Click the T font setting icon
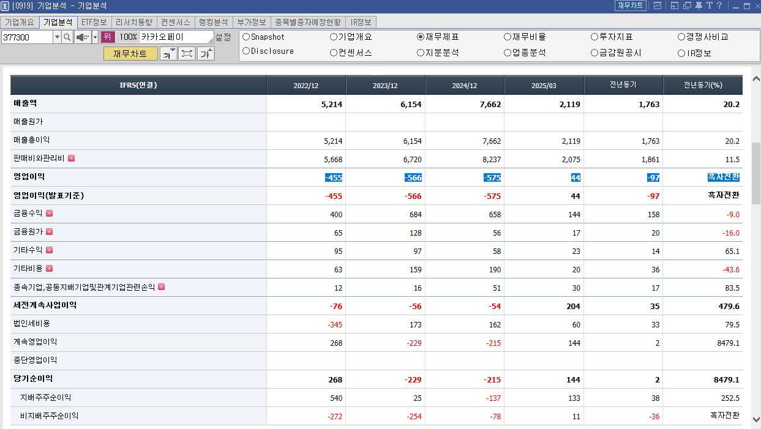761x429 pixels. pos(709,6)
